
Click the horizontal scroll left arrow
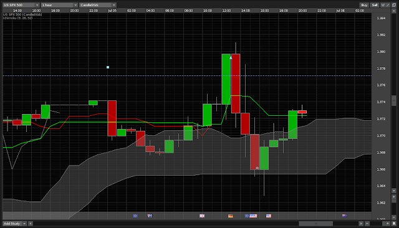31,224
